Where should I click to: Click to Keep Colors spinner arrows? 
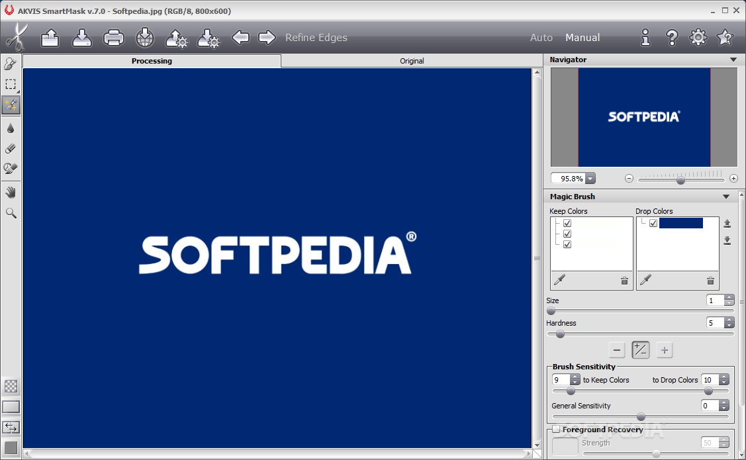pos(575,380)
